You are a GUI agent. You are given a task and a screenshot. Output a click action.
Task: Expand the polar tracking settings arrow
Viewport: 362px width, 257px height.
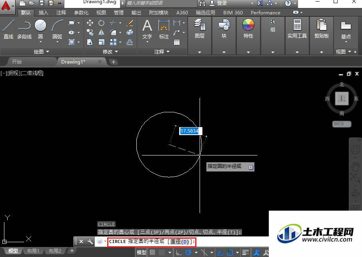coord(196,252)
